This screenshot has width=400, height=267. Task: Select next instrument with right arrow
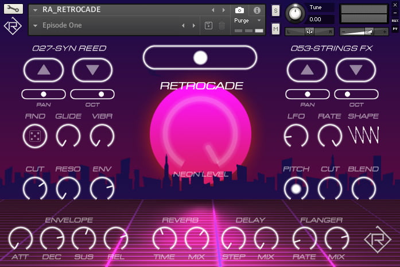(x=224, y=10)
